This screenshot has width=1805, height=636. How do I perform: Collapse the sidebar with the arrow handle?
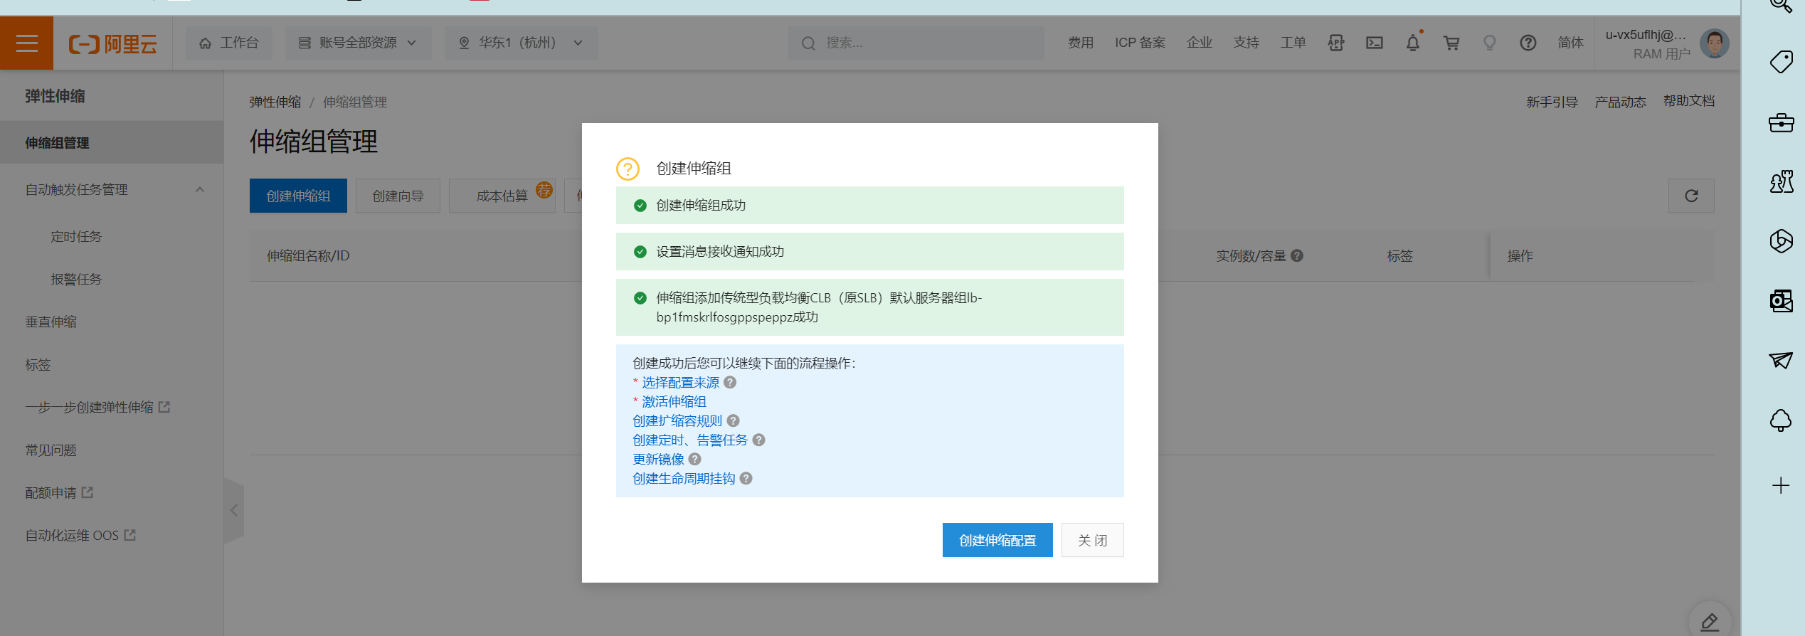tap(234, 510)
